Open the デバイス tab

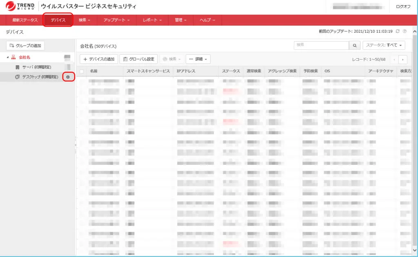click(58, 20)
